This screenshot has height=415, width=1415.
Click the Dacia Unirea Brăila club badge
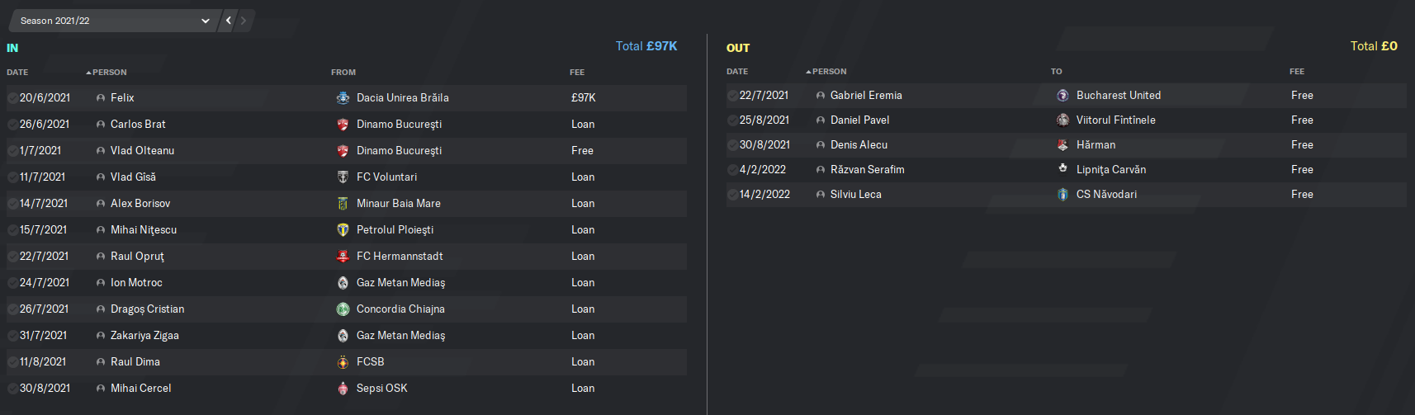[x=343, y=97]
